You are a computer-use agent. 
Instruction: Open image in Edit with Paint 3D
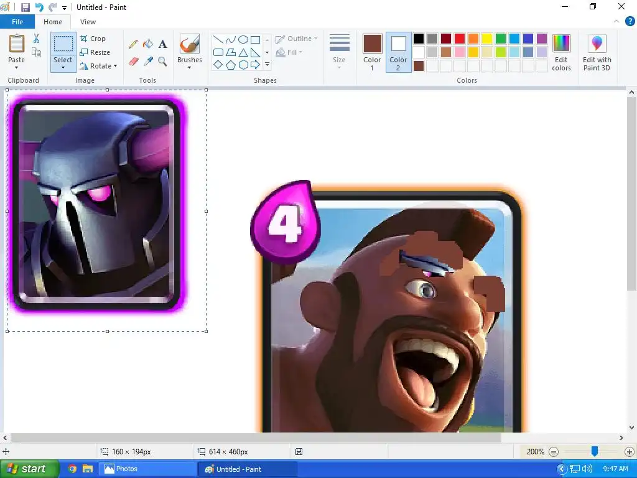click(x=597, y=52)
